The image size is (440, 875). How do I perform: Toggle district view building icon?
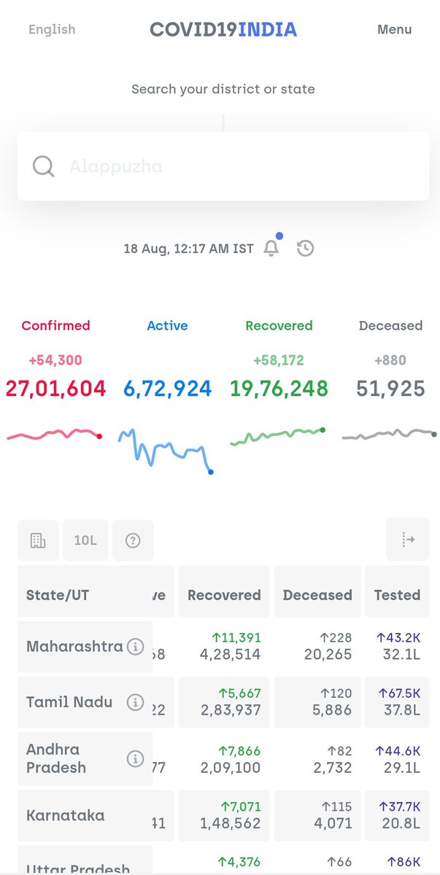38,540
